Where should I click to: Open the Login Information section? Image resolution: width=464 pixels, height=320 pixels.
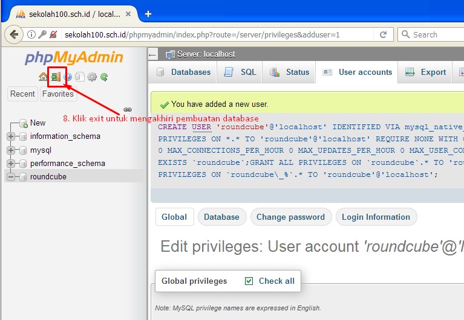pyautogui.click(x=376, y=217)
